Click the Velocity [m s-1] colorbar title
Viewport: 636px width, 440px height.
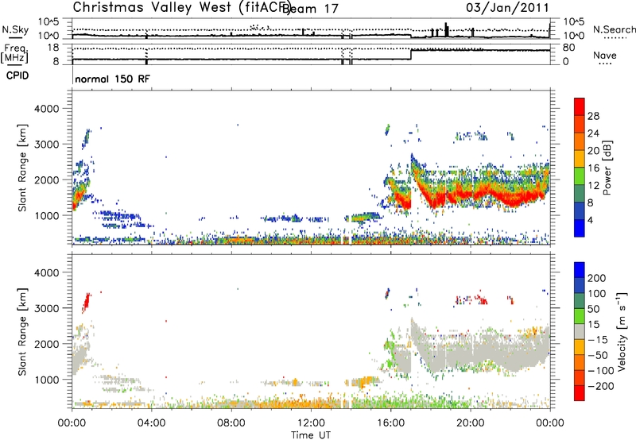(622, 331)
